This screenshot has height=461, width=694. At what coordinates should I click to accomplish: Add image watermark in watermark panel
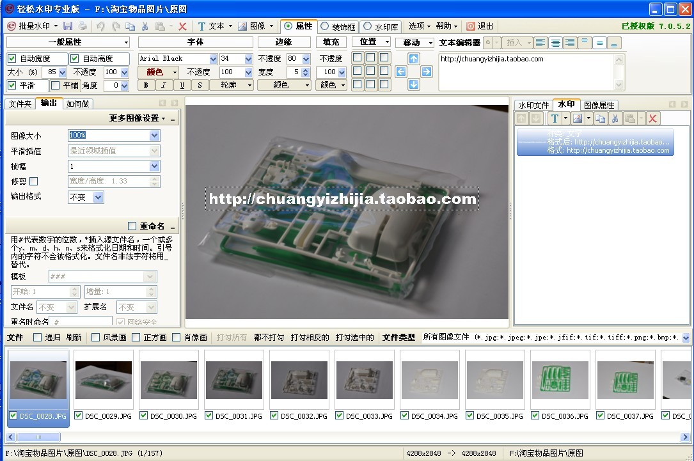click(x=577, y=118)
